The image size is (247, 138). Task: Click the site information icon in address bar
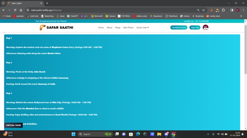(28, 10)
